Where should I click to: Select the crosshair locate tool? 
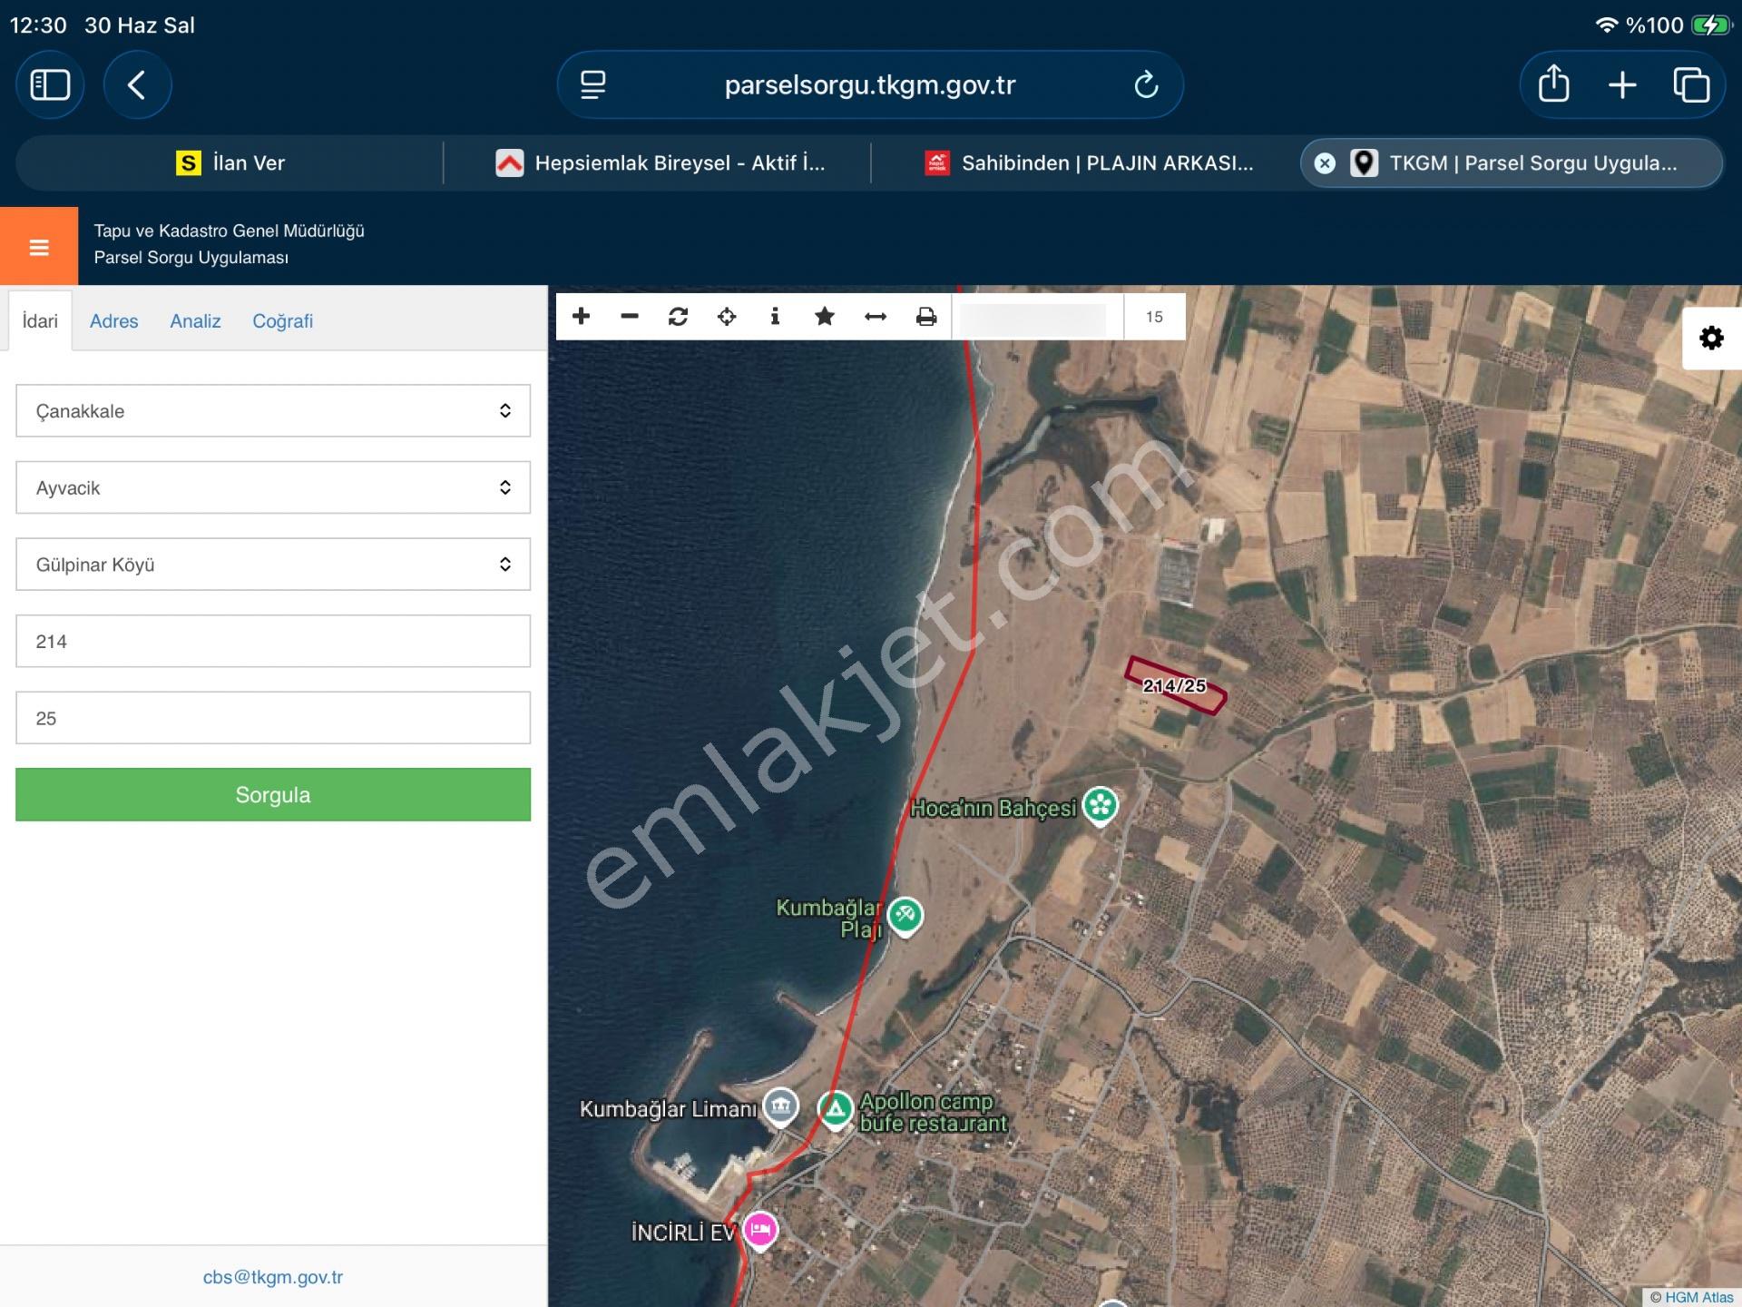[x=727, y=316]
